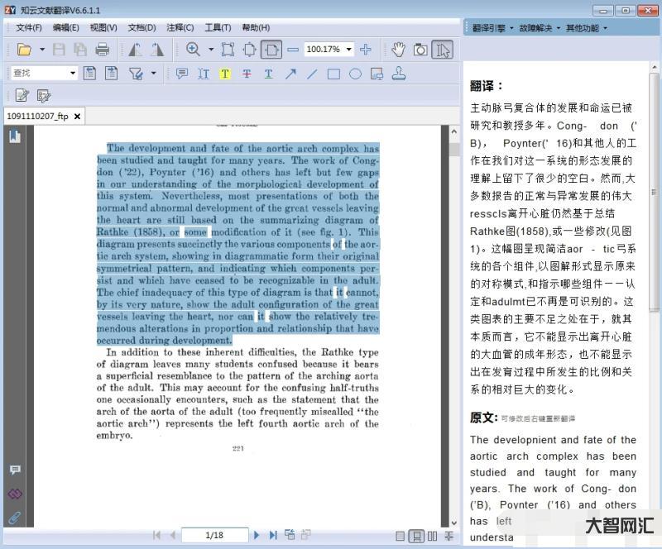The image size is (662, 549).
Task: Click the Snapshot camera tool
Action: point(420,50)
